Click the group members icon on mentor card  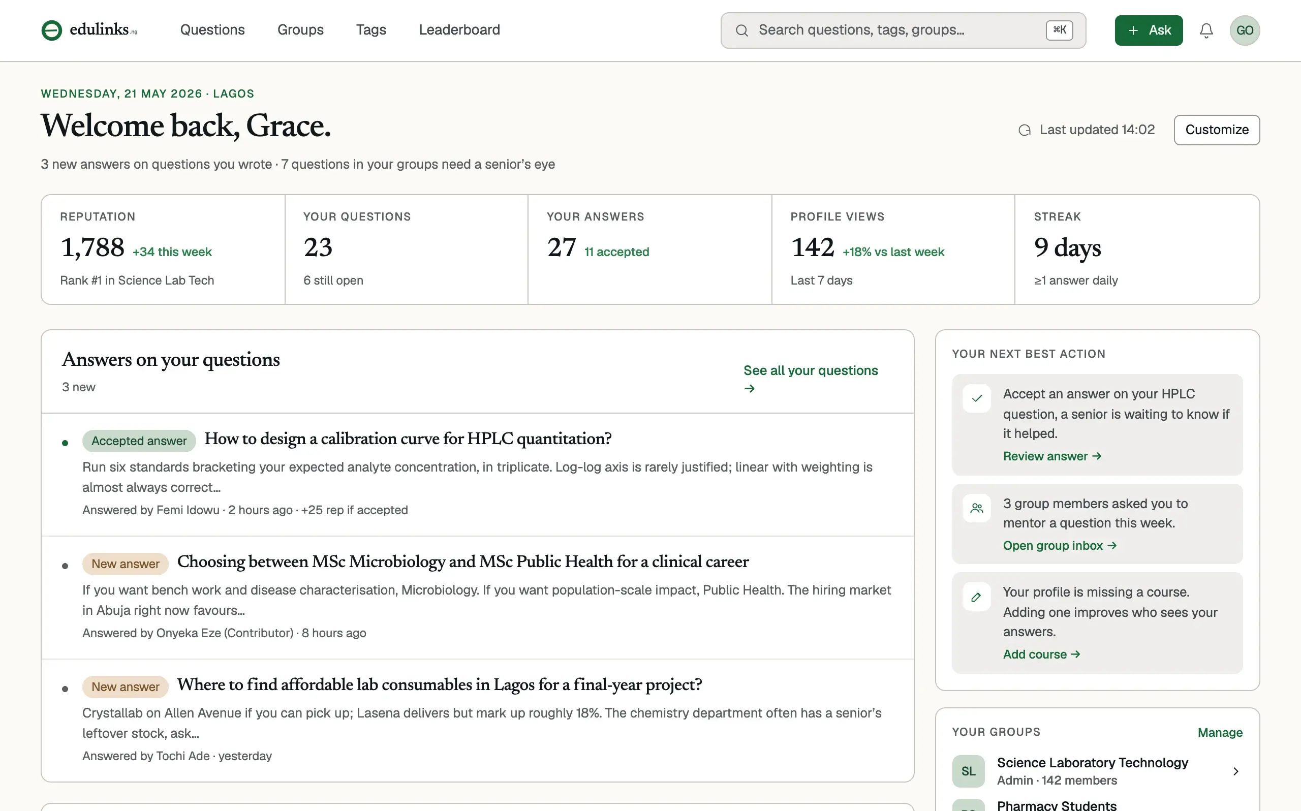(x=977, y=509)
